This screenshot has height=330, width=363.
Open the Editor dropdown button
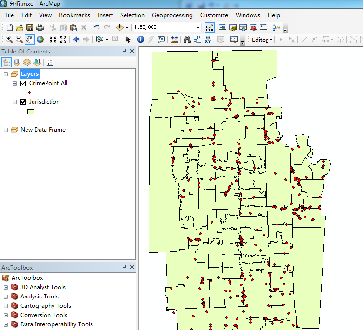(x=262, y=40)
